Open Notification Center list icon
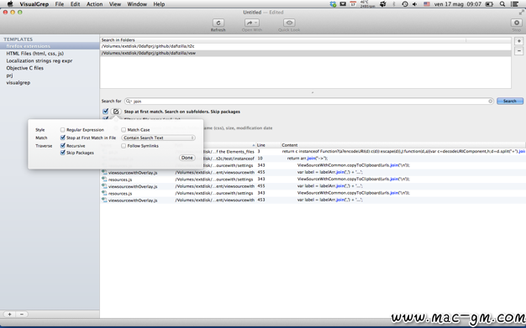Image resolution: width=526 pixels, height=328 pixels. coord(514,4)
